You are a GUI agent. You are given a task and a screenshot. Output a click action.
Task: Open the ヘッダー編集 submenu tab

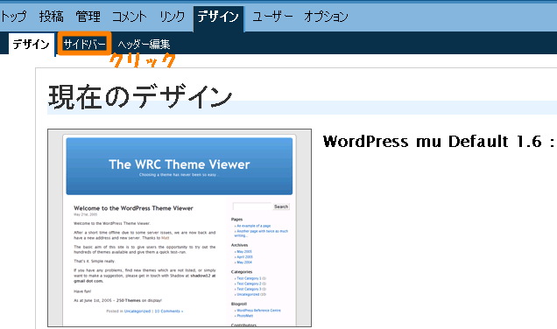point(144,45)
